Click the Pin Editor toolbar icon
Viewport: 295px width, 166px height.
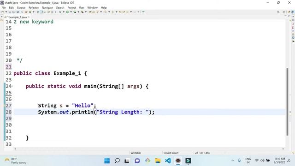coord(143,12)
